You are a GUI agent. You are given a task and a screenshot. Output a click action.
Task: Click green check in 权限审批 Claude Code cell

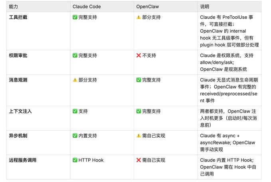(x=75, y=55)
